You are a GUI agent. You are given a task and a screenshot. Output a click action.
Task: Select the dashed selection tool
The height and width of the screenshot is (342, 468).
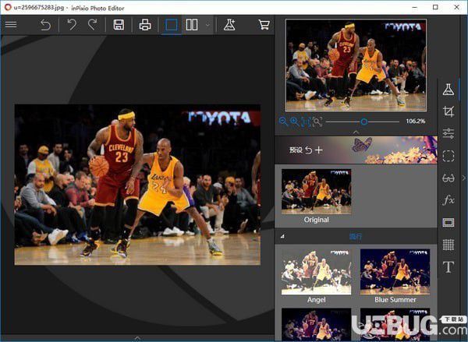click(x=448, y=156)
